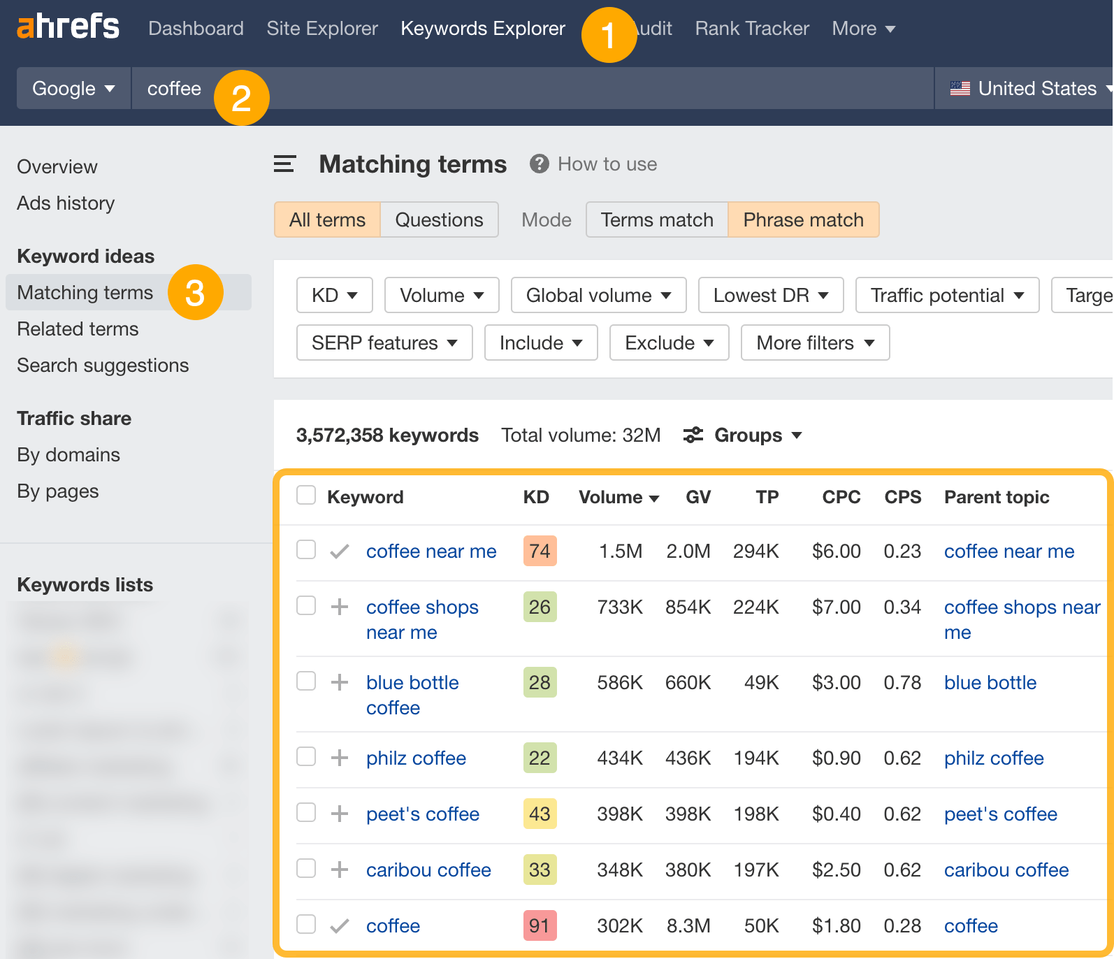
Task: Click the coffee shops near me parent topic
Action: pos(1022,619)
